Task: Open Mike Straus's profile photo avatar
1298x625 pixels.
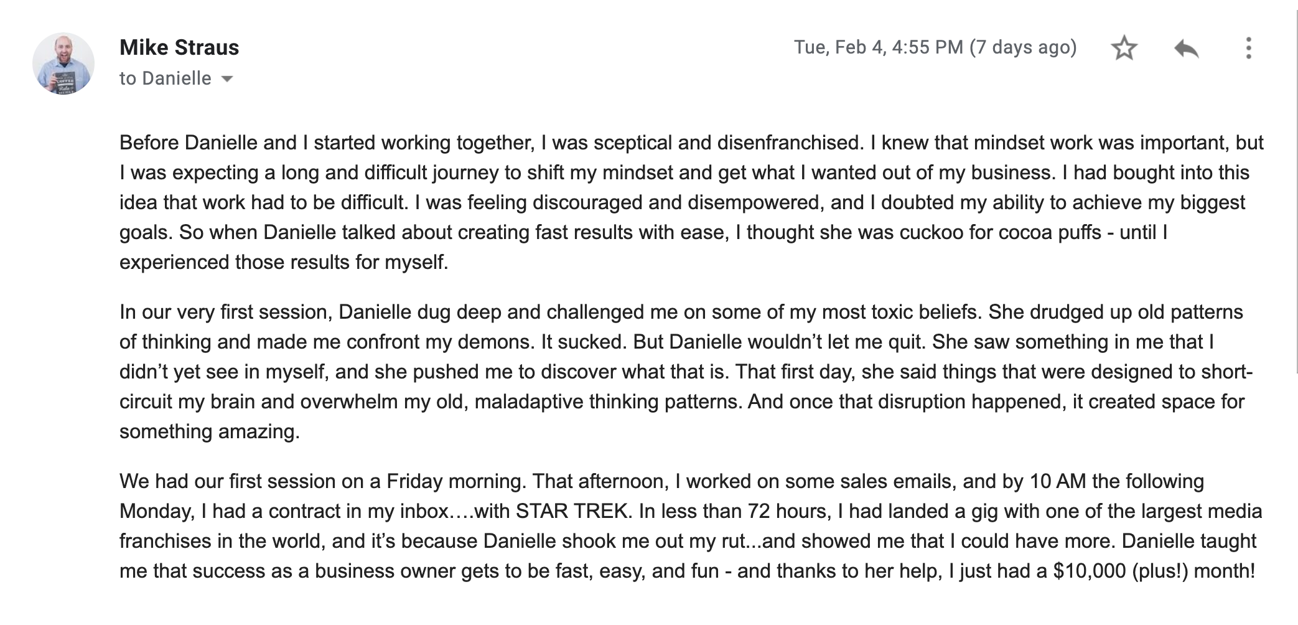Action: 63,63
